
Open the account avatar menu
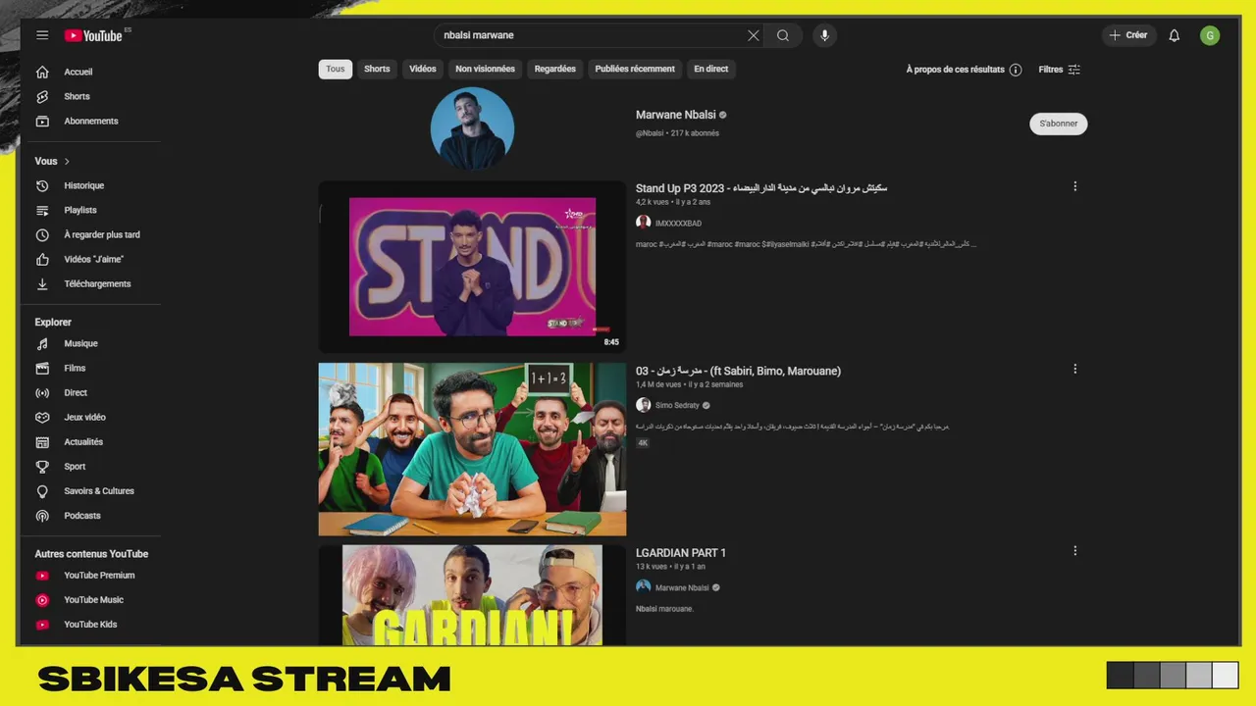(x=1210, y=35)
